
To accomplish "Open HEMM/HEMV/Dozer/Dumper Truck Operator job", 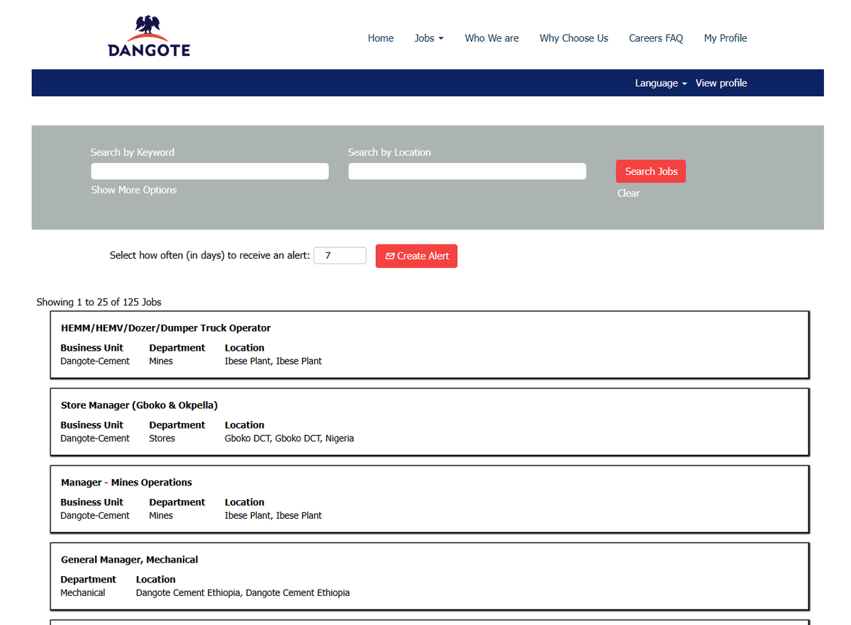I will [x=166, y=328].
